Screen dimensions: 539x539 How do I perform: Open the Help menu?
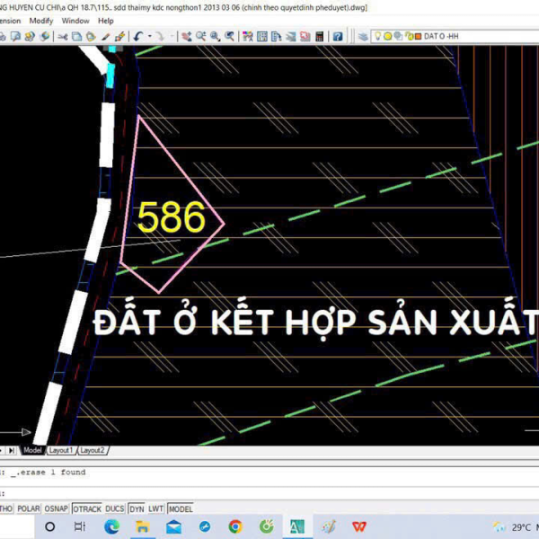point(105,21)
